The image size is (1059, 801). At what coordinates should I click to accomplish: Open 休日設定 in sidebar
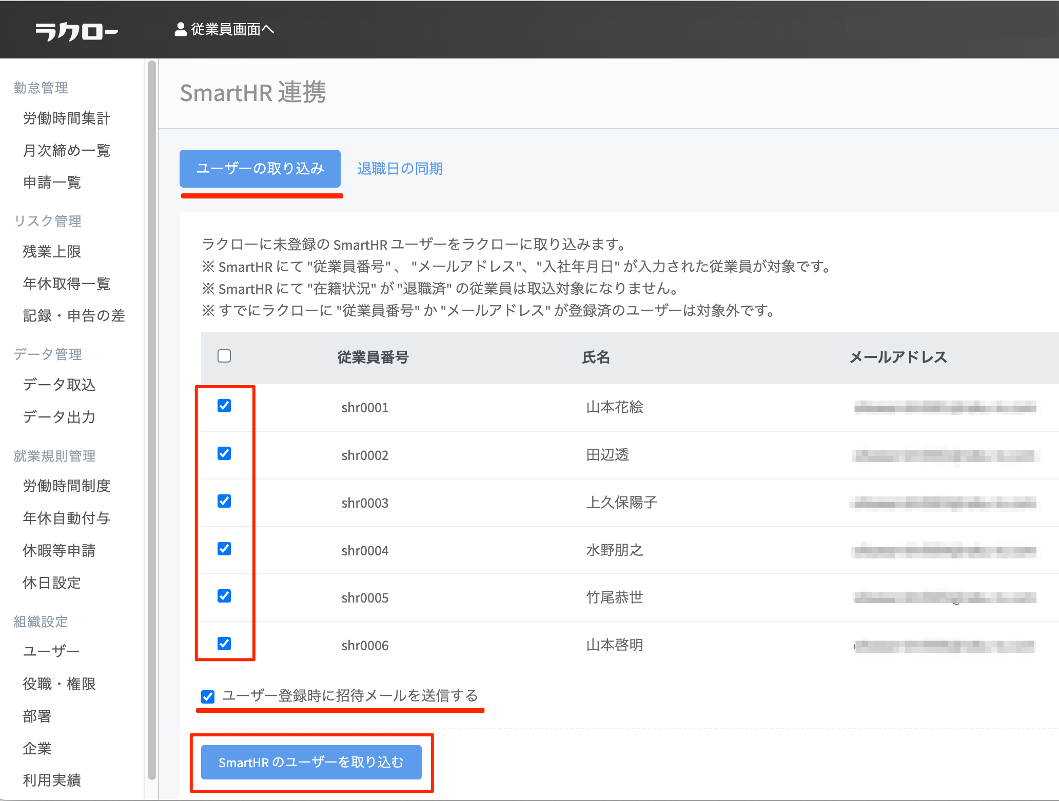(52, 583)
